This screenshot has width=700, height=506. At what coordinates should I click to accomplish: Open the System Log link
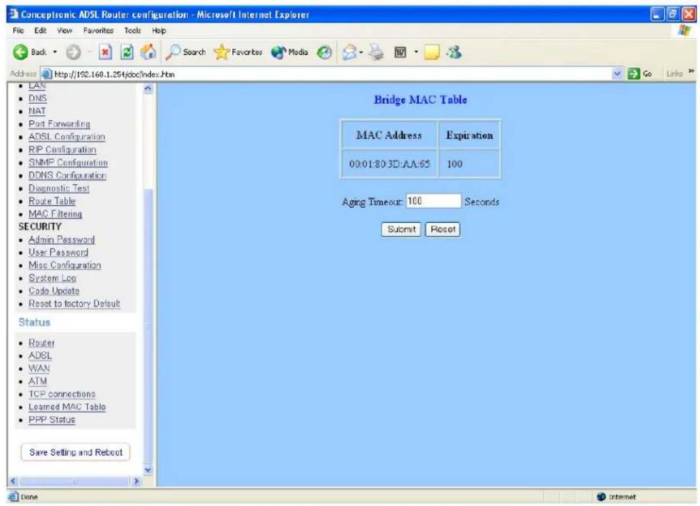click(x=52, y=278)
